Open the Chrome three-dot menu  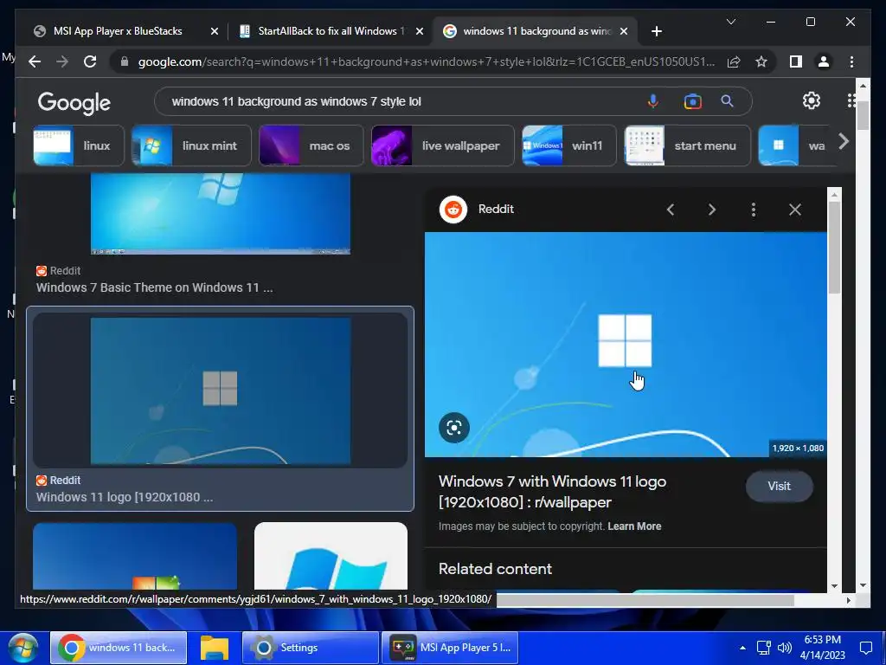851,61
